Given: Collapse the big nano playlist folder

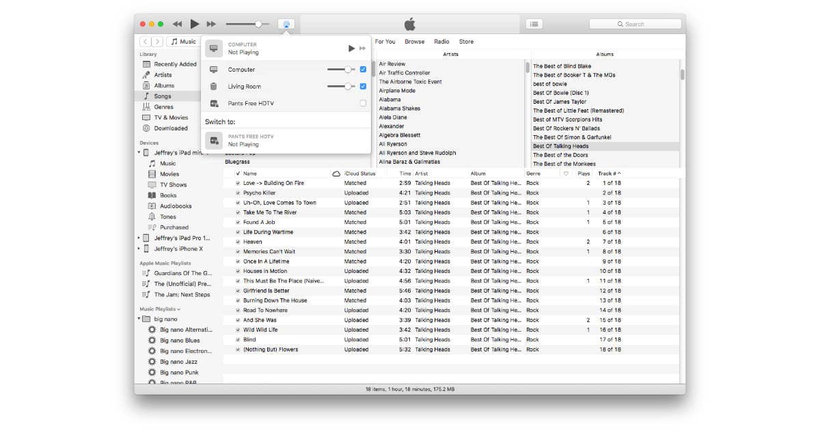Looking at the screenshot, I should click(x=139, y=319).
